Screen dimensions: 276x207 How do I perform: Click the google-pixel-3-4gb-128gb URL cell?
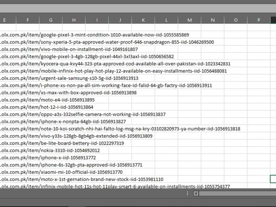click(x=87, y=57)
